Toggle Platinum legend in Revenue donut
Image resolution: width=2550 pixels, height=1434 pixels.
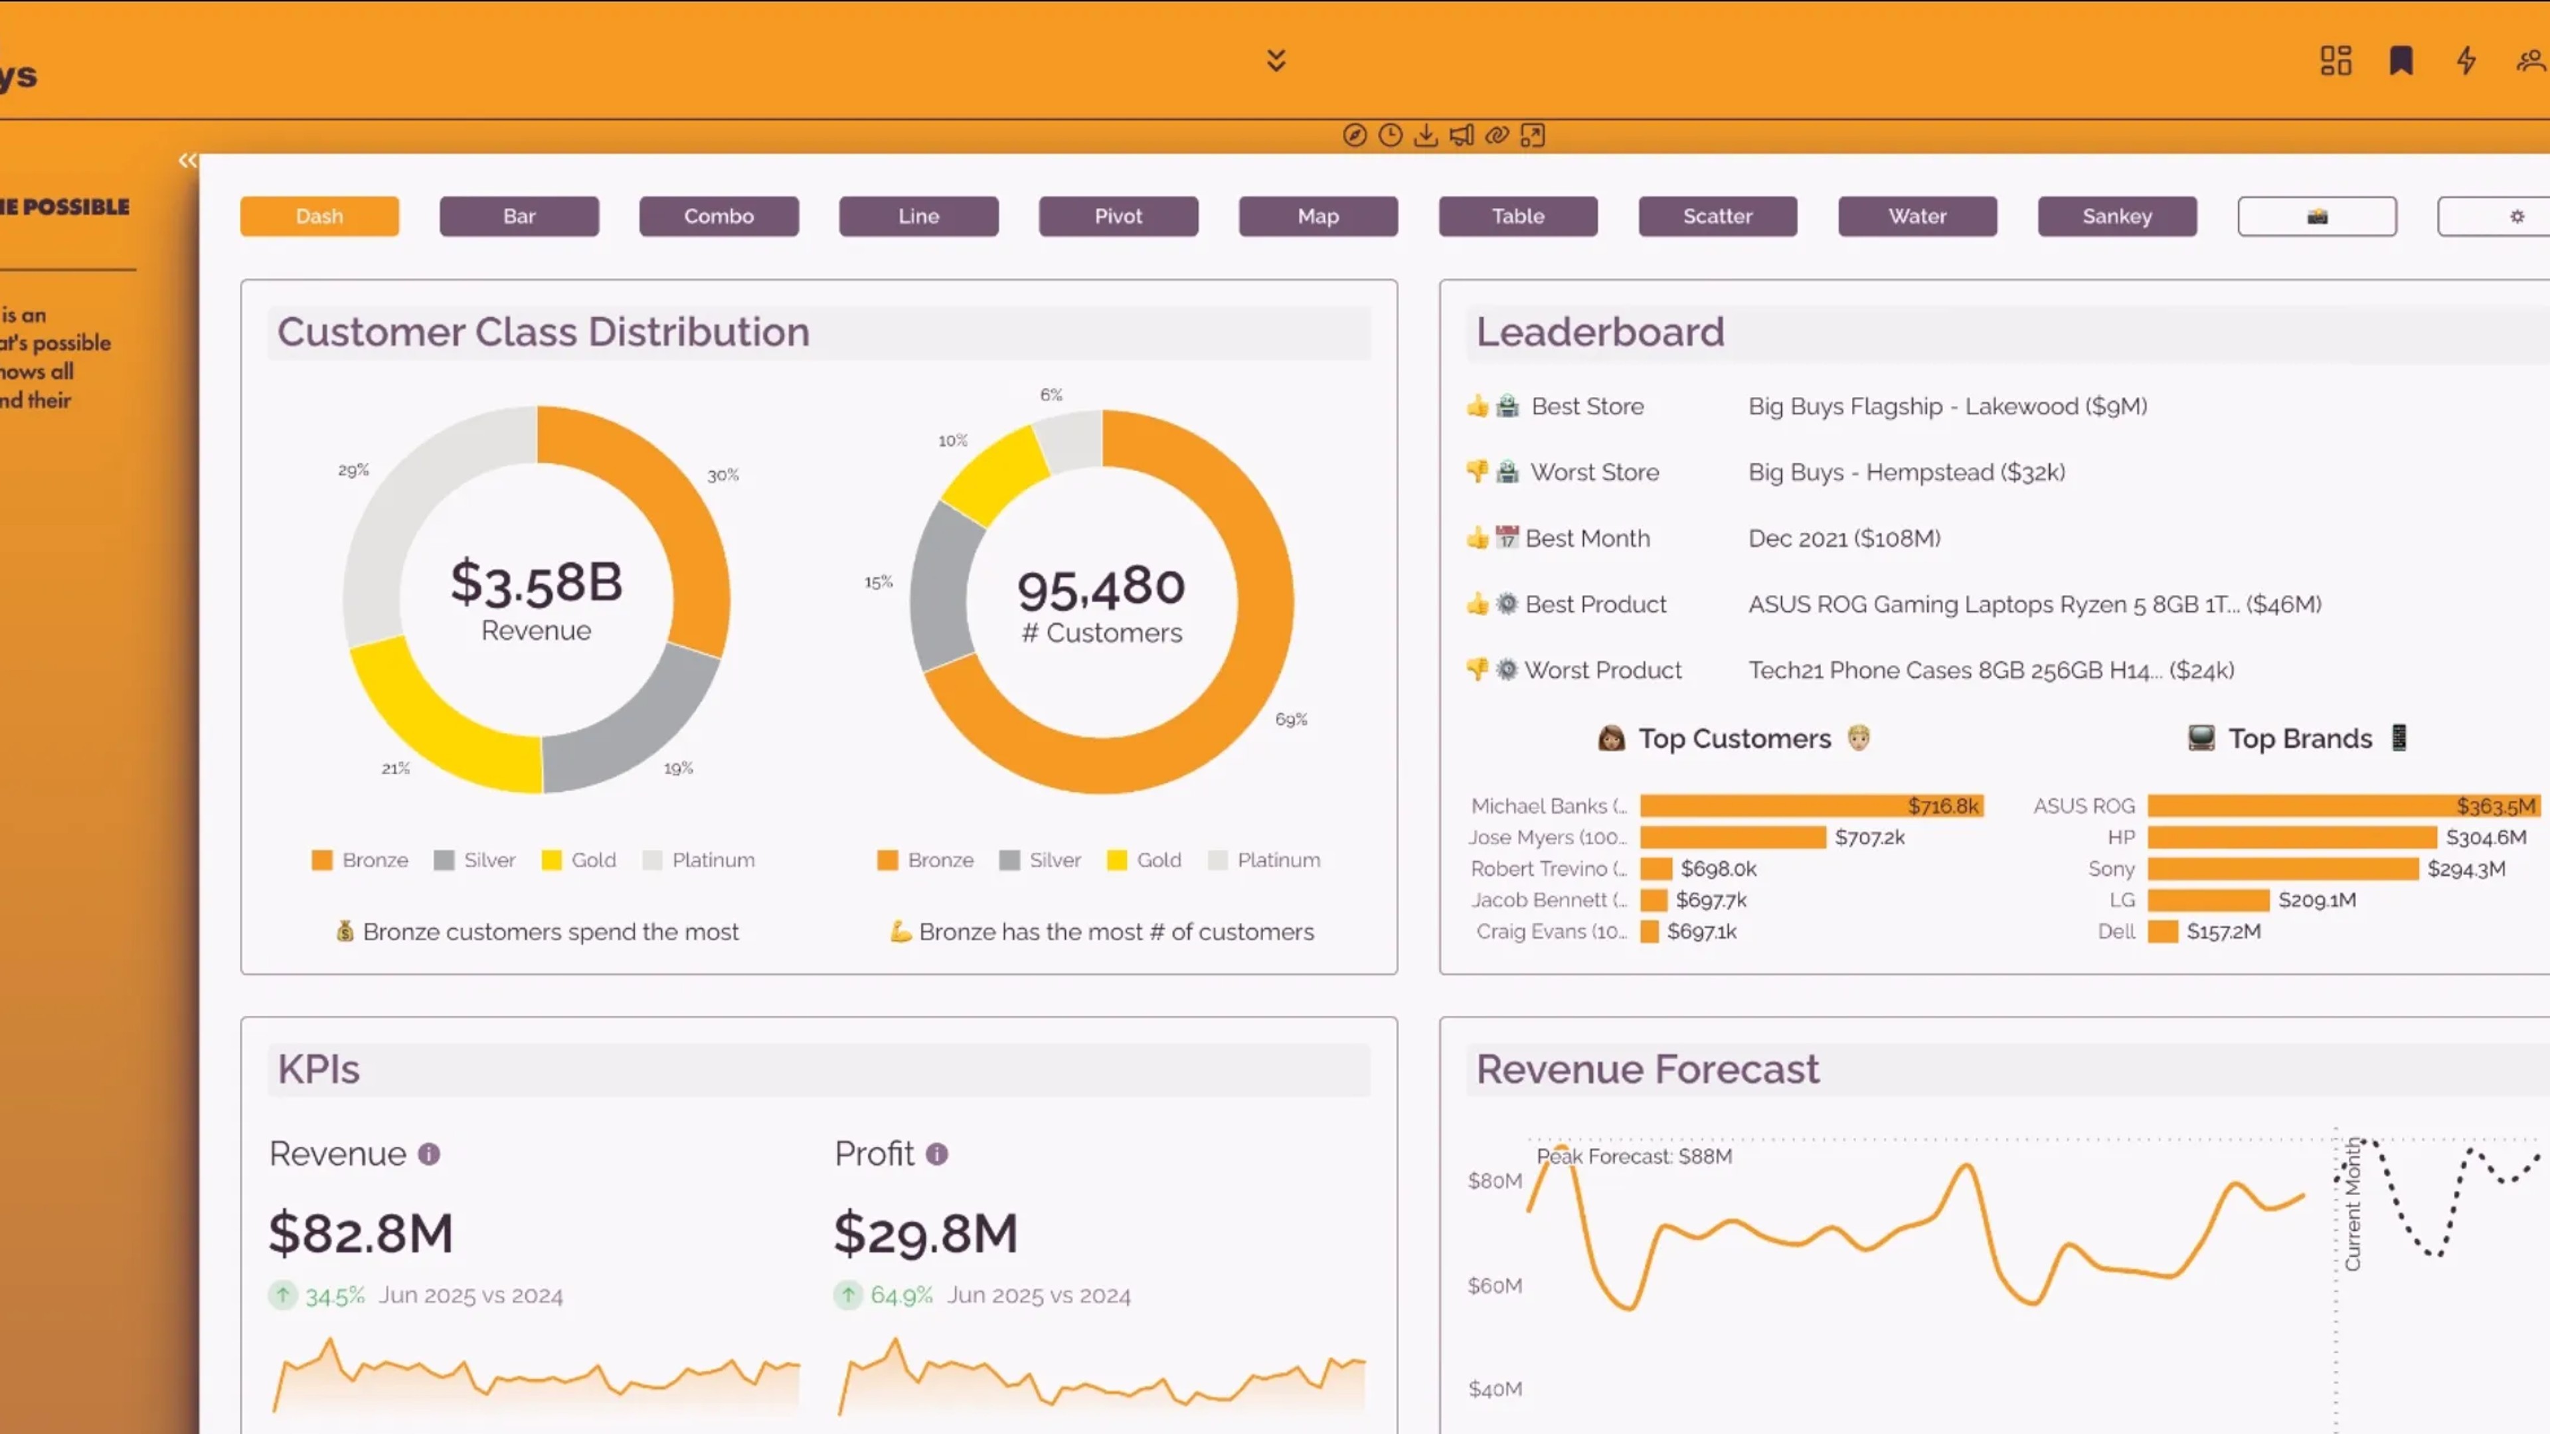[699, 860]
